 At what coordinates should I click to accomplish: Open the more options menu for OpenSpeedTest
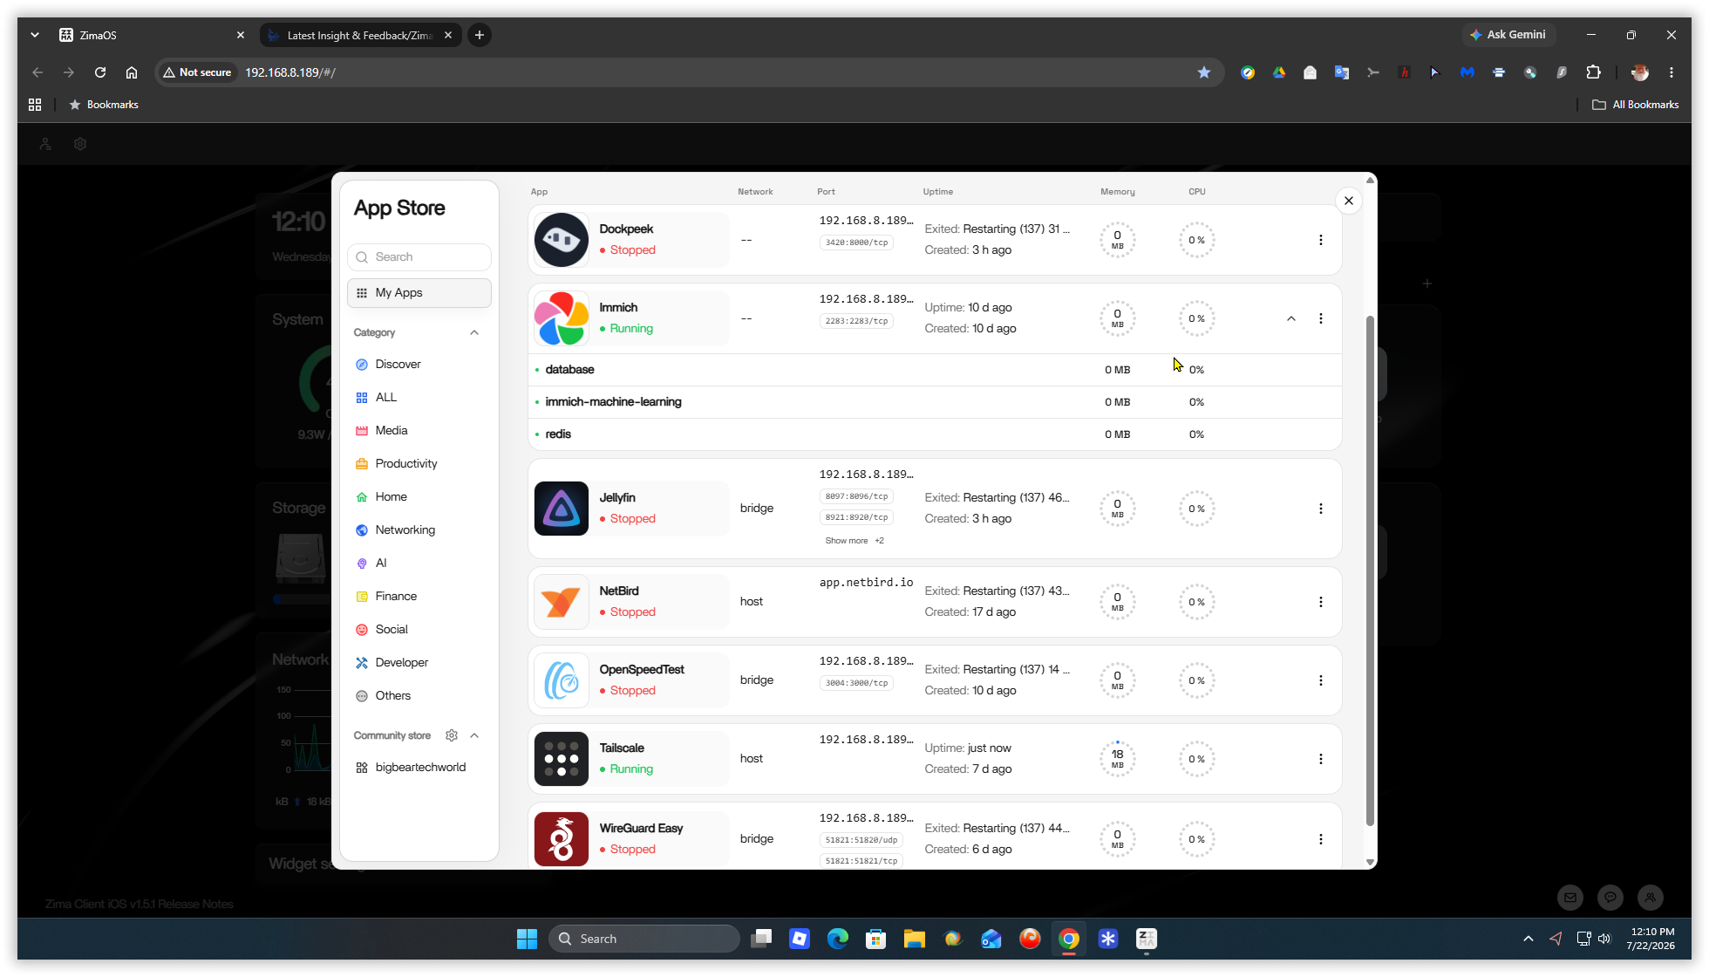[x=1320, y=680]
